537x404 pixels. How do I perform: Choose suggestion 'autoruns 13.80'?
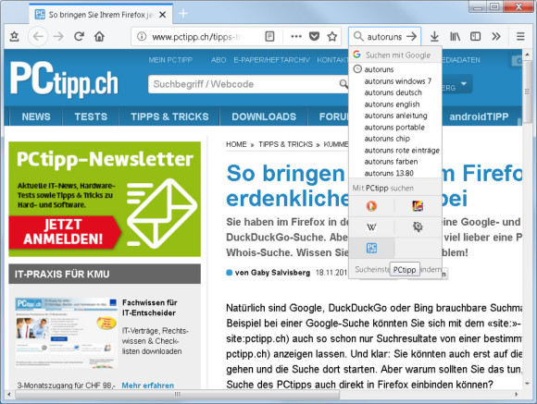point(395,173)
